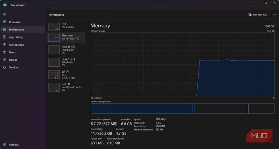Select the Startup apps icon

click(x=5, y=45)
